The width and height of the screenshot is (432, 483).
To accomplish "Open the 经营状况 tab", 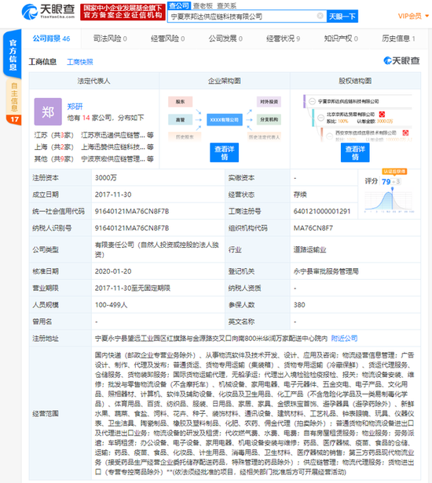I will tap(284, 38).
